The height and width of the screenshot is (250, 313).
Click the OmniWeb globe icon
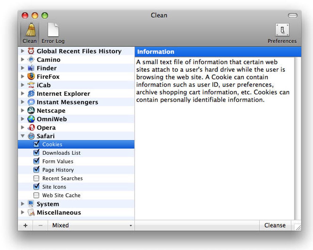pyautogui.click(x=31, y=119)
